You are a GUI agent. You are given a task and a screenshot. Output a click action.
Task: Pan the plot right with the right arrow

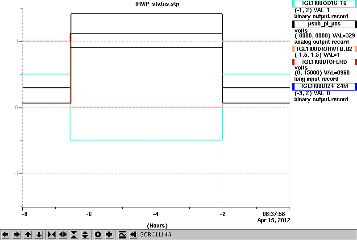17,235
